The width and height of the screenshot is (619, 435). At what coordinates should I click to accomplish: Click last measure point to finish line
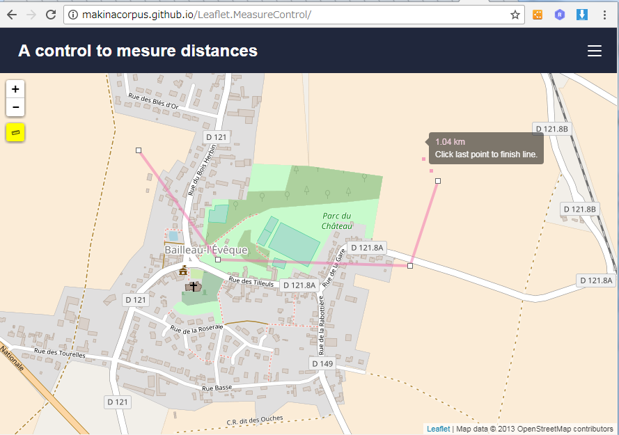coord(438,181)
